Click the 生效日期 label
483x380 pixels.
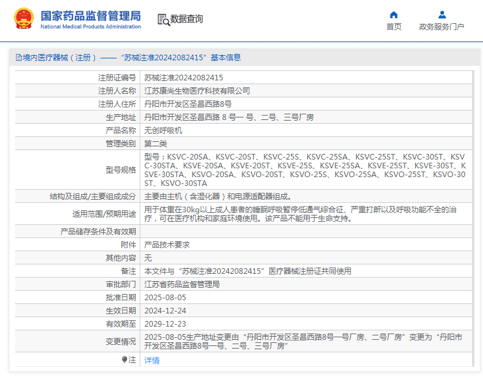tap(121, 311)
